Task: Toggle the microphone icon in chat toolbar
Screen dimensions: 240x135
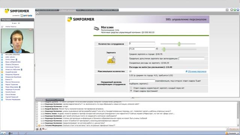Action: 40,129
